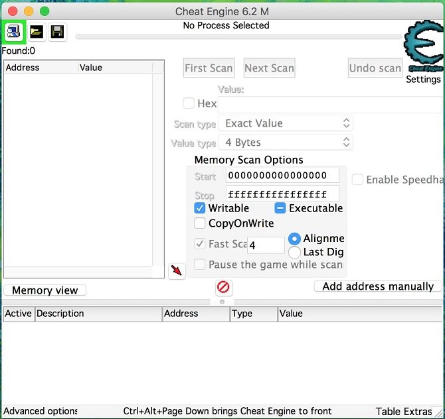Open the process list icon

(13, 31)
